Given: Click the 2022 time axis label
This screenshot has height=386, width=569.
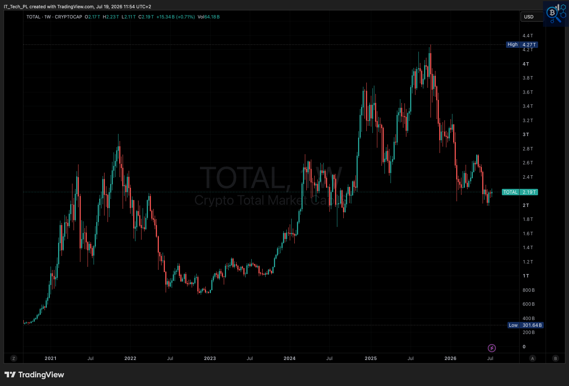Looking at the screenshot, I should tap(130, 358).
